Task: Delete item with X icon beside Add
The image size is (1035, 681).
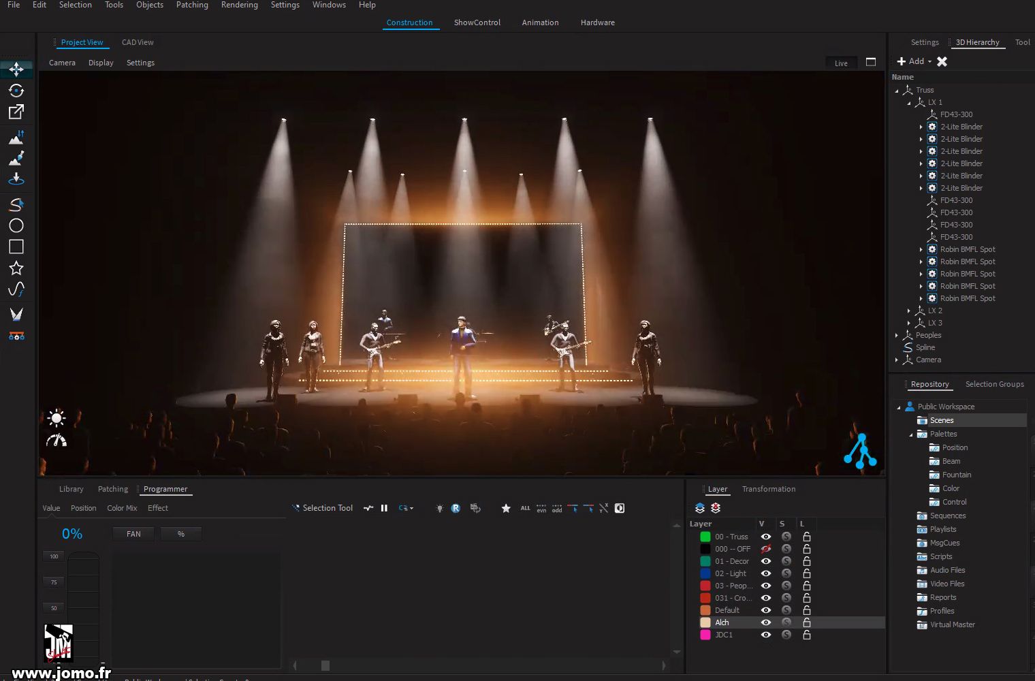Action: [x=942, y=61]
